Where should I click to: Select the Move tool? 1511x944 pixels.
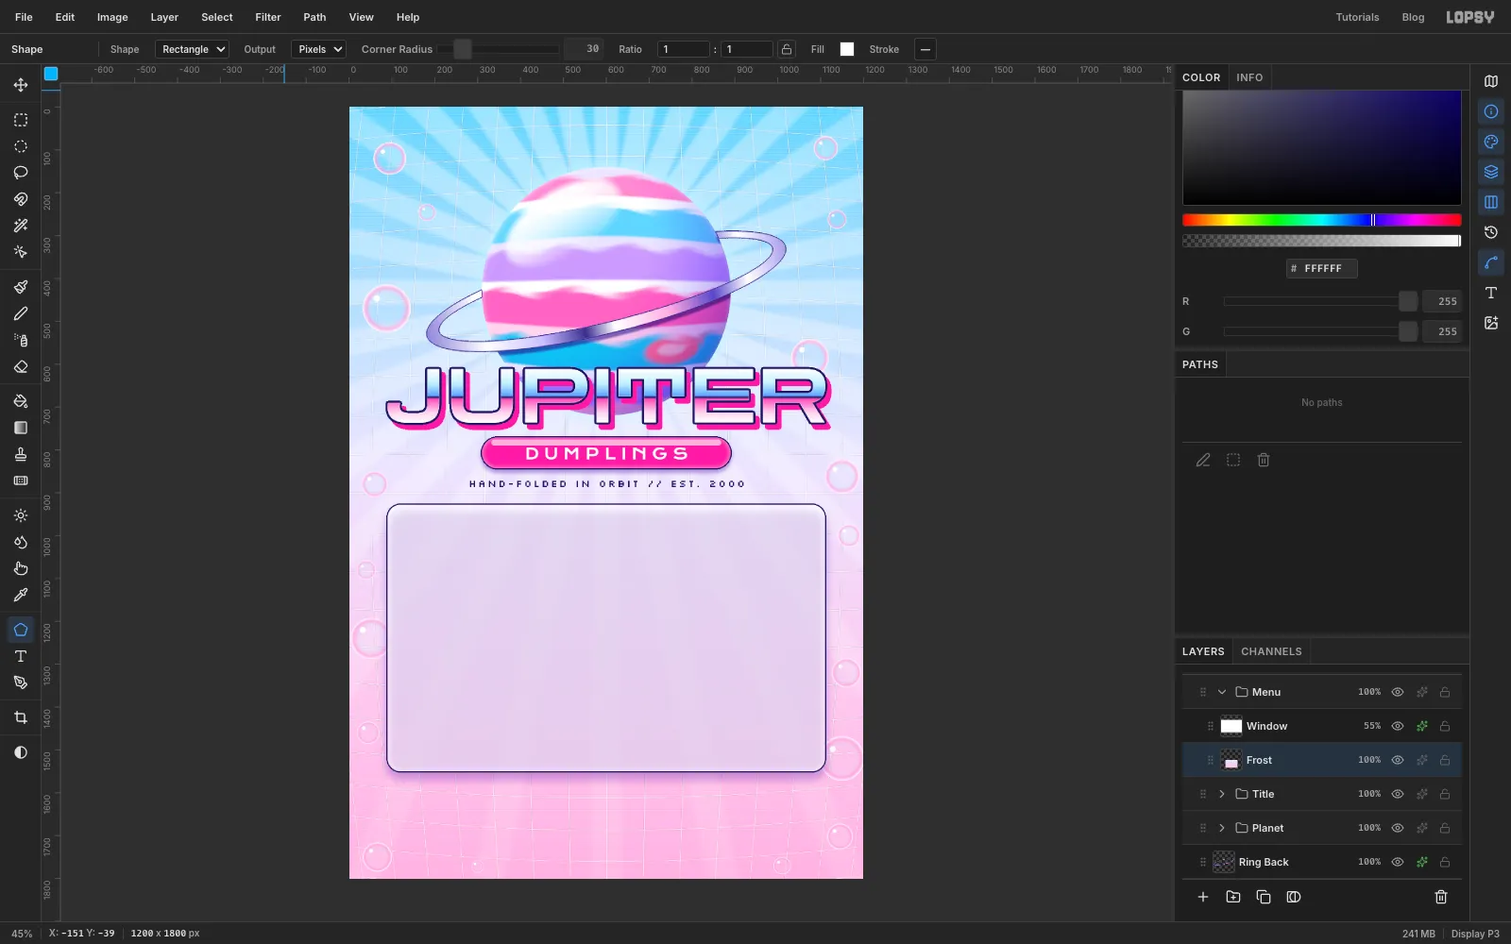[21, 85]
